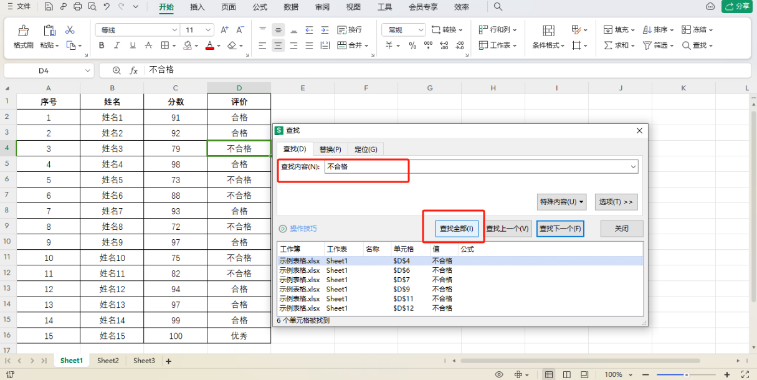Open the Special Content (特殊内容) dropdown

[x=561, y=202]
